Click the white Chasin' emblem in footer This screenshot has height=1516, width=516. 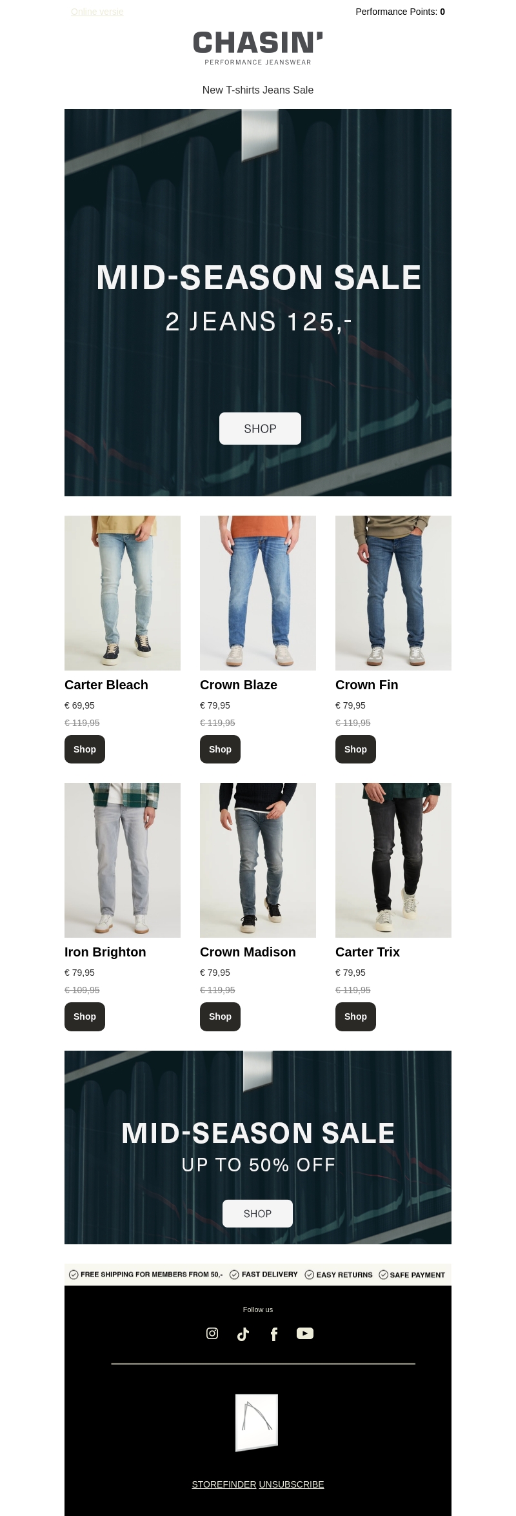257,1422
